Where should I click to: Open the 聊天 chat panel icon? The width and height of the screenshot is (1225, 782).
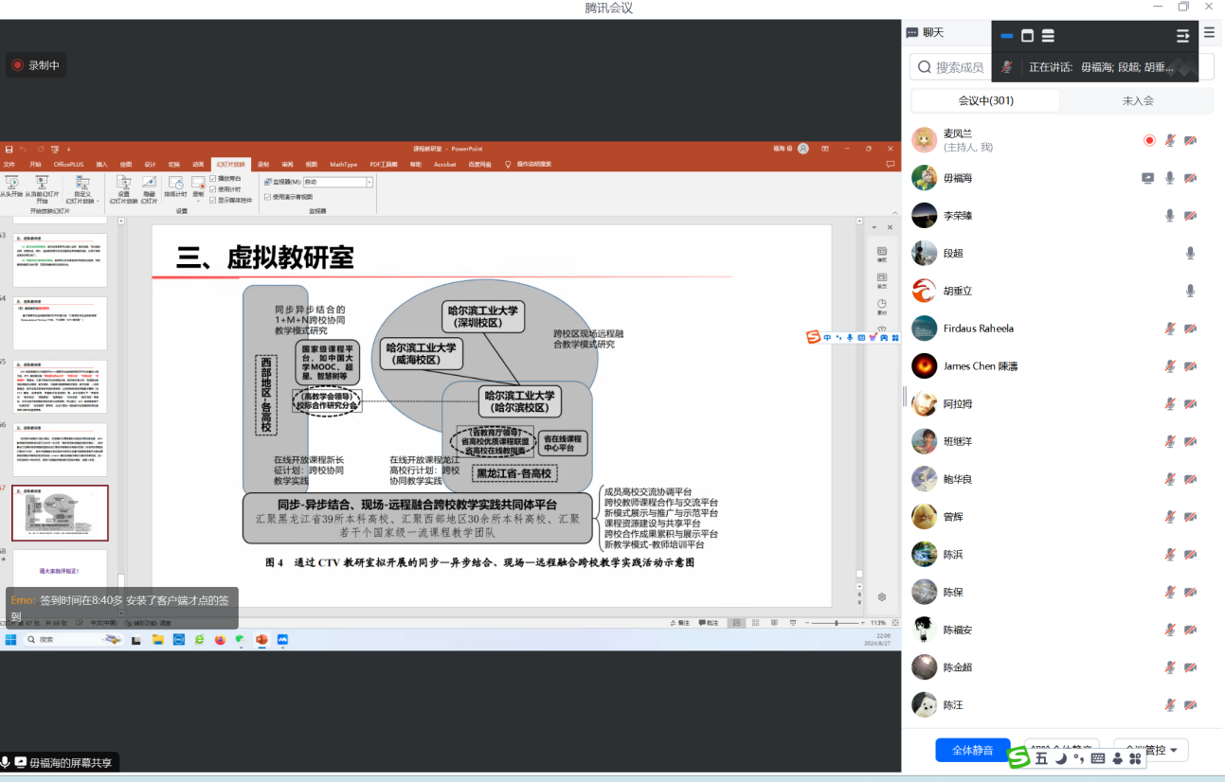click(x=912, y=32)
